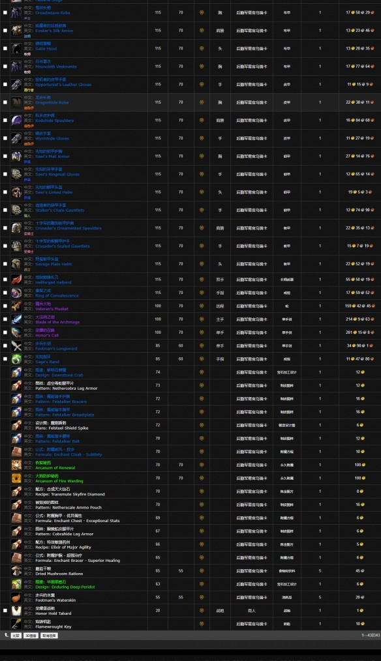Click the 3D查看 view button

pyautogui.click(x=31, y=636)
